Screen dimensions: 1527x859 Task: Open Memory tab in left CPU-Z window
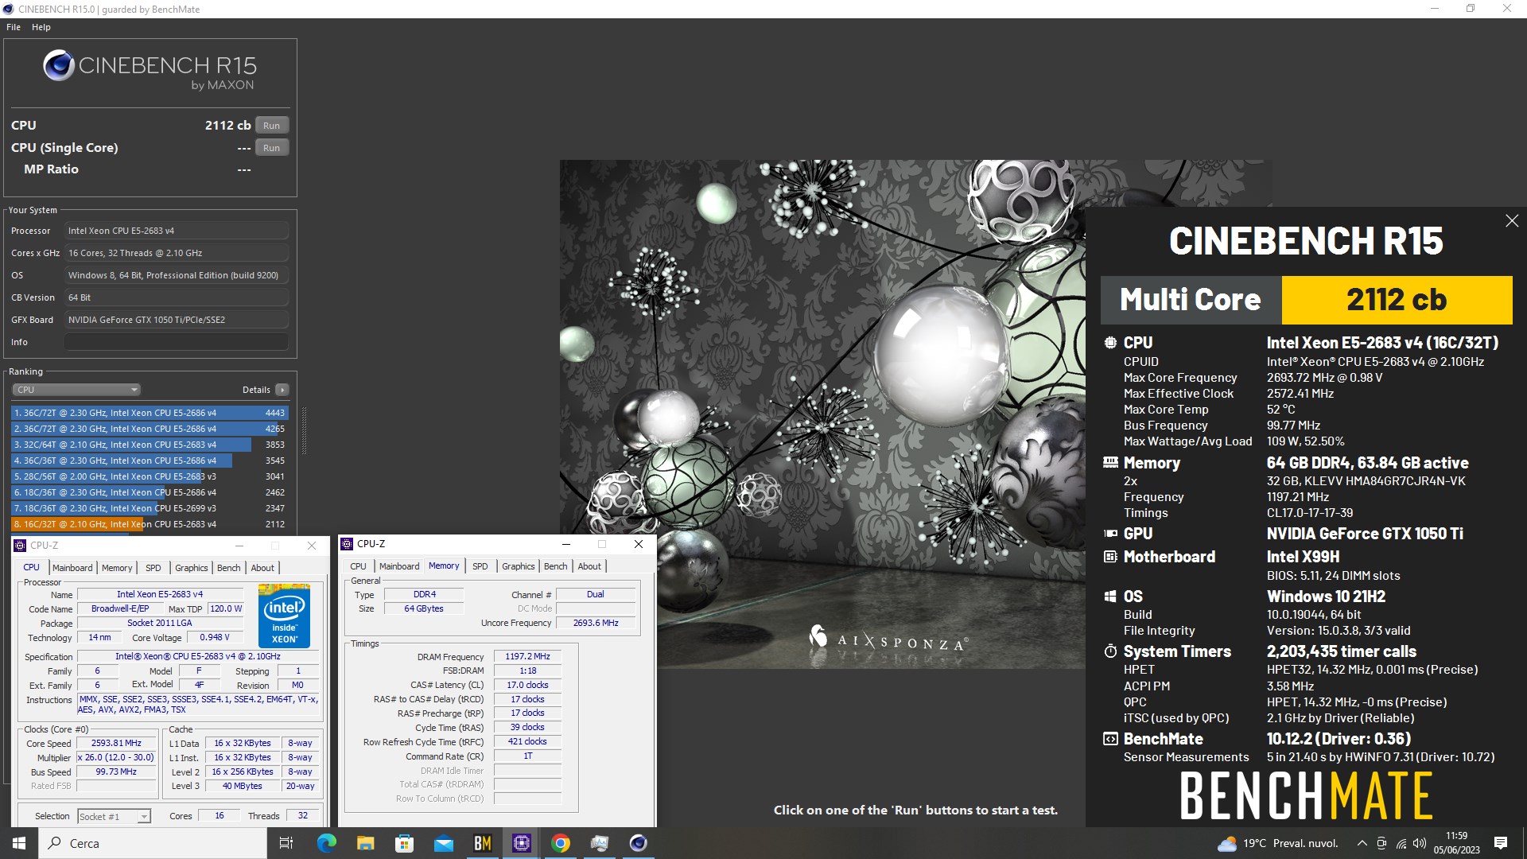click(x=117, y=568)
